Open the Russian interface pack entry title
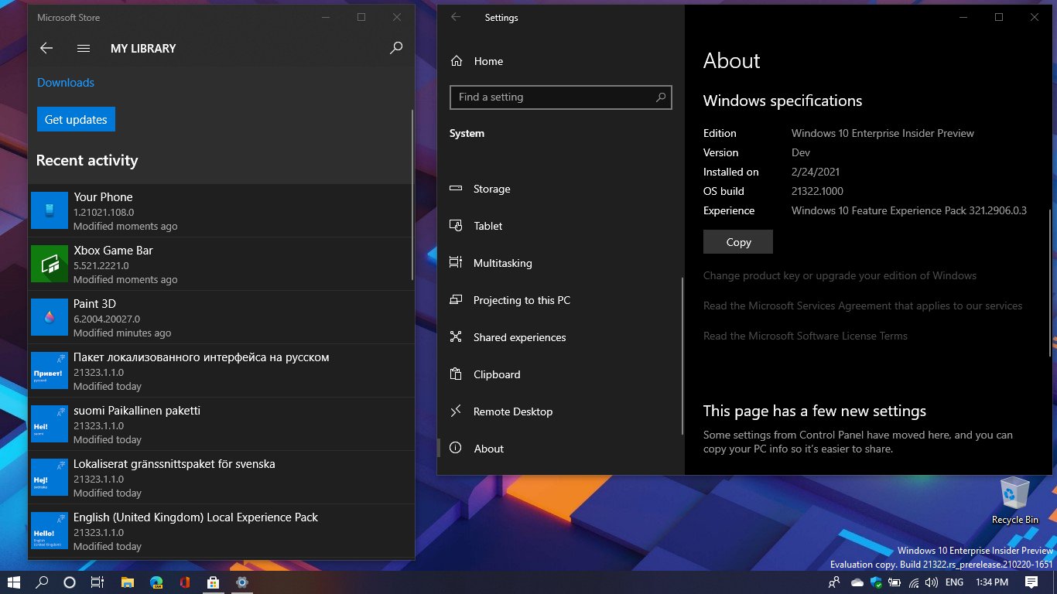This screenshot has height=594, width=1057. pyautogui.click(x=201, y=357)
